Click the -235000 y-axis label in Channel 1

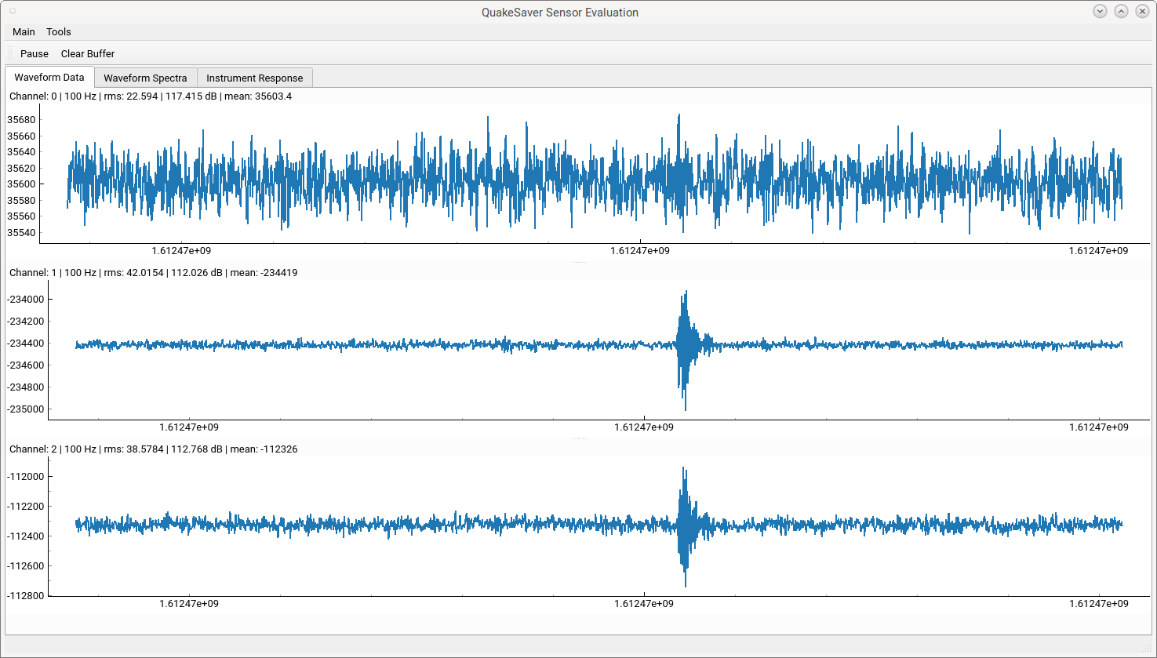point(26,409)
